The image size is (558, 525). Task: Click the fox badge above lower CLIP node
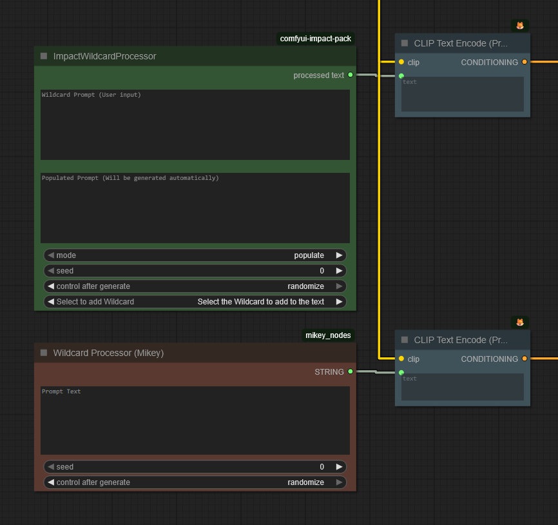click(x=520, y=322)
